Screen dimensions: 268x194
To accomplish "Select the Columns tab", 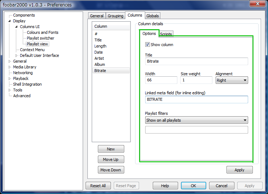I will [x=135, y=15].
